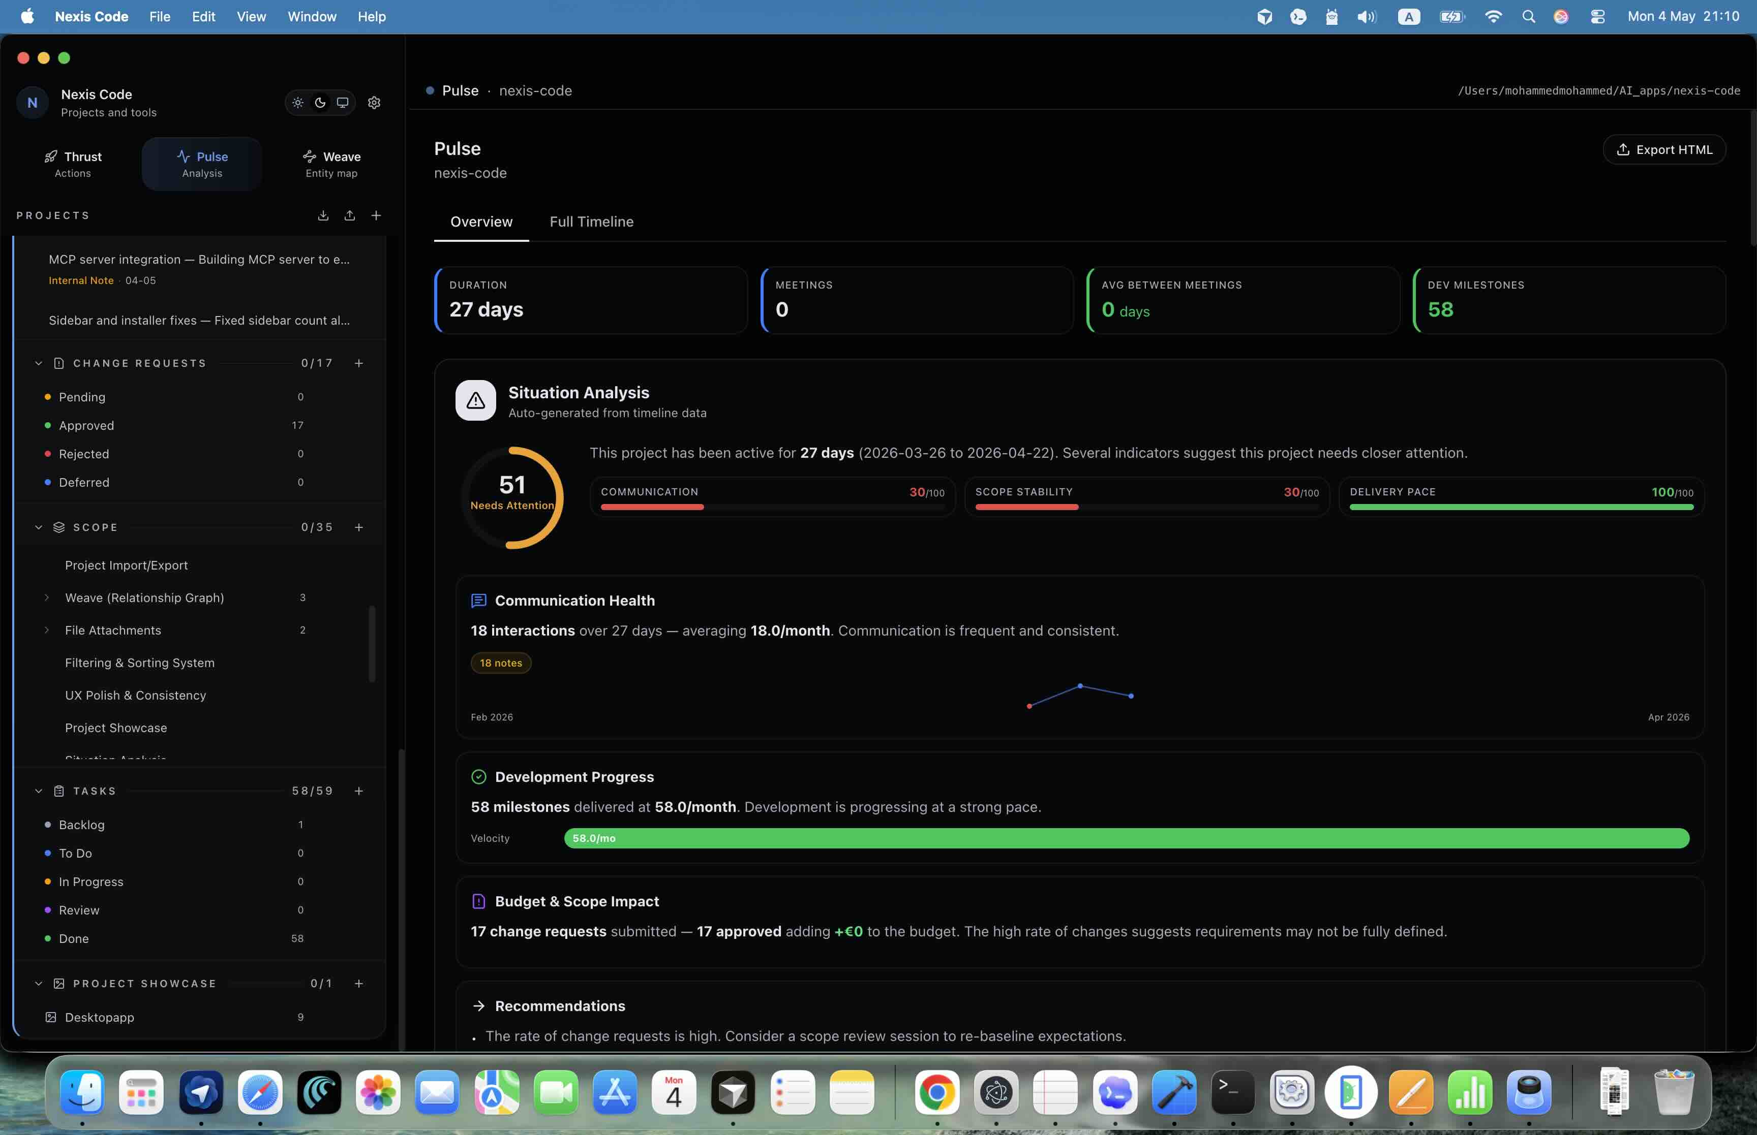Switch to Full Timeline tab
1757x1135 pixels.
tap(591, 222)
